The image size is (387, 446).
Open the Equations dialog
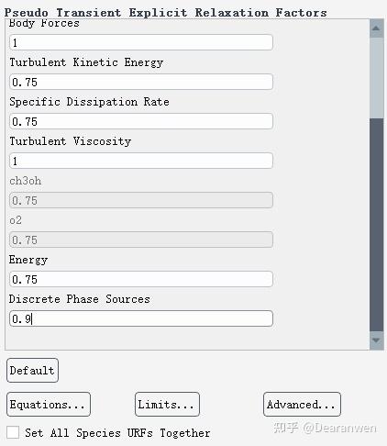click(x=49, y=405)
